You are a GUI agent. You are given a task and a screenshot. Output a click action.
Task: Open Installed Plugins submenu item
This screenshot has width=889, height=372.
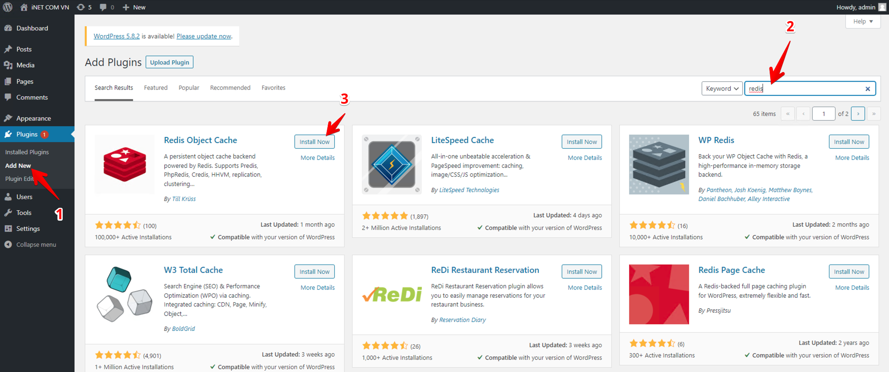pos(27,152)
